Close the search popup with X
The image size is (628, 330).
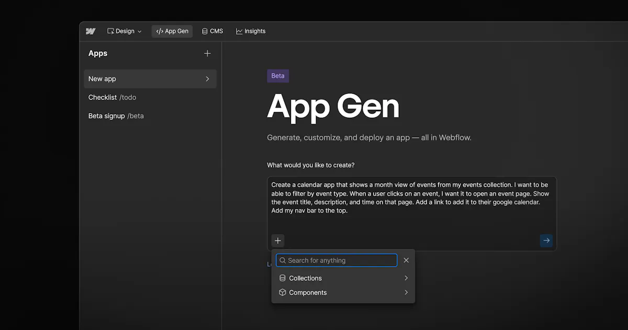click(x=406, y=260)
